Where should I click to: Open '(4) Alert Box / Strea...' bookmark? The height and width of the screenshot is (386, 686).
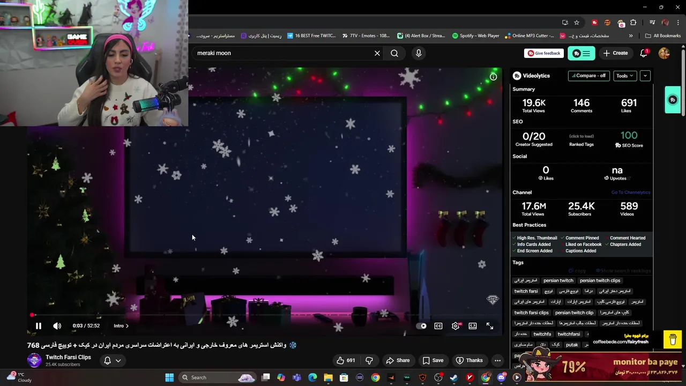[x=421, y=36]
